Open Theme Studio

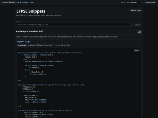click(150, 2)
